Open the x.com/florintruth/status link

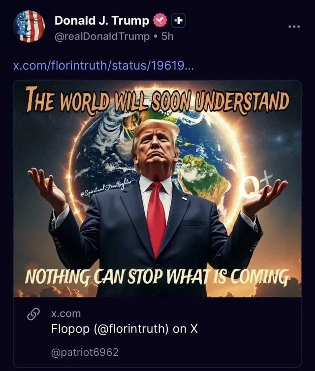point(103,66)
